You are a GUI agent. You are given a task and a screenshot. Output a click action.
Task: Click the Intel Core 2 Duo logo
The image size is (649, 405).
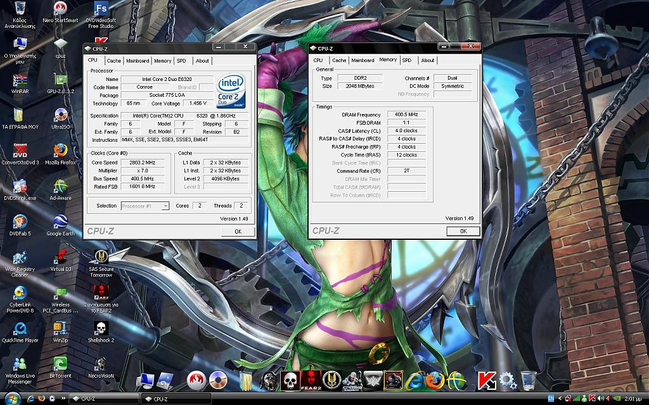click(x=231, y=91)
